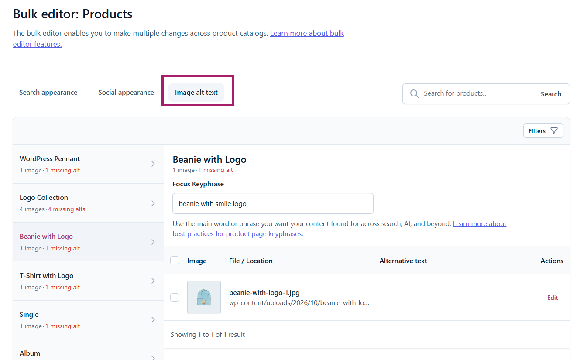Click 4 missing alts under Logo Collection

(x=66, y=209)
